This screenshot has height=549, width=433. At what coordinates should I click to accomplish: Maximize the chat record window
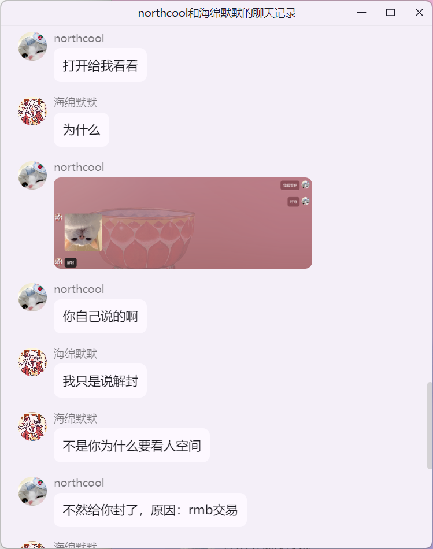coord(390,13)
